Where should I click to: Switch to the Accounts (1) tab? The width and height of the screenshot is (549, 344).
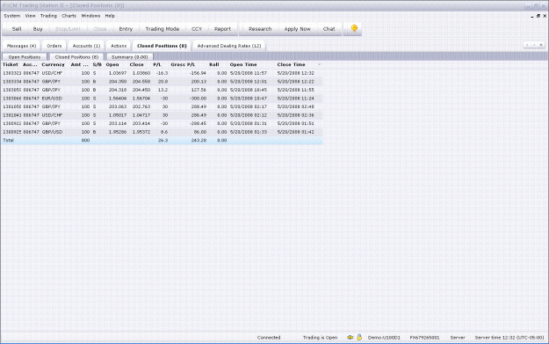(86, 46)
